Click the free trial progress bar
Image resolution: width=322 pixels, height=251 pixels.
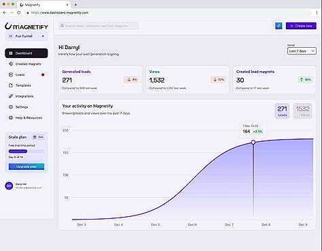(27, 151)
